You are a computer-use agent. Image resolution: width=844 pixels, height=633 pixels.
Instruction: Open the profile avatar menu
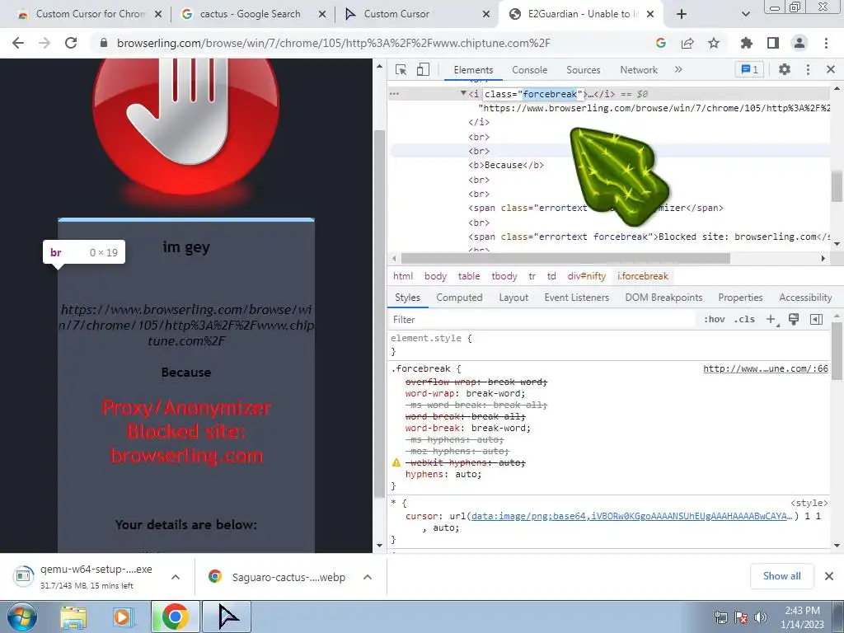(799, 43)
